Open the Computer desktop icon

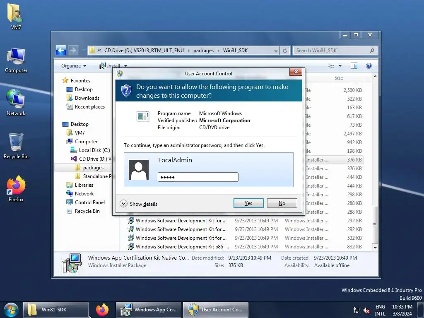click(16, 60)
